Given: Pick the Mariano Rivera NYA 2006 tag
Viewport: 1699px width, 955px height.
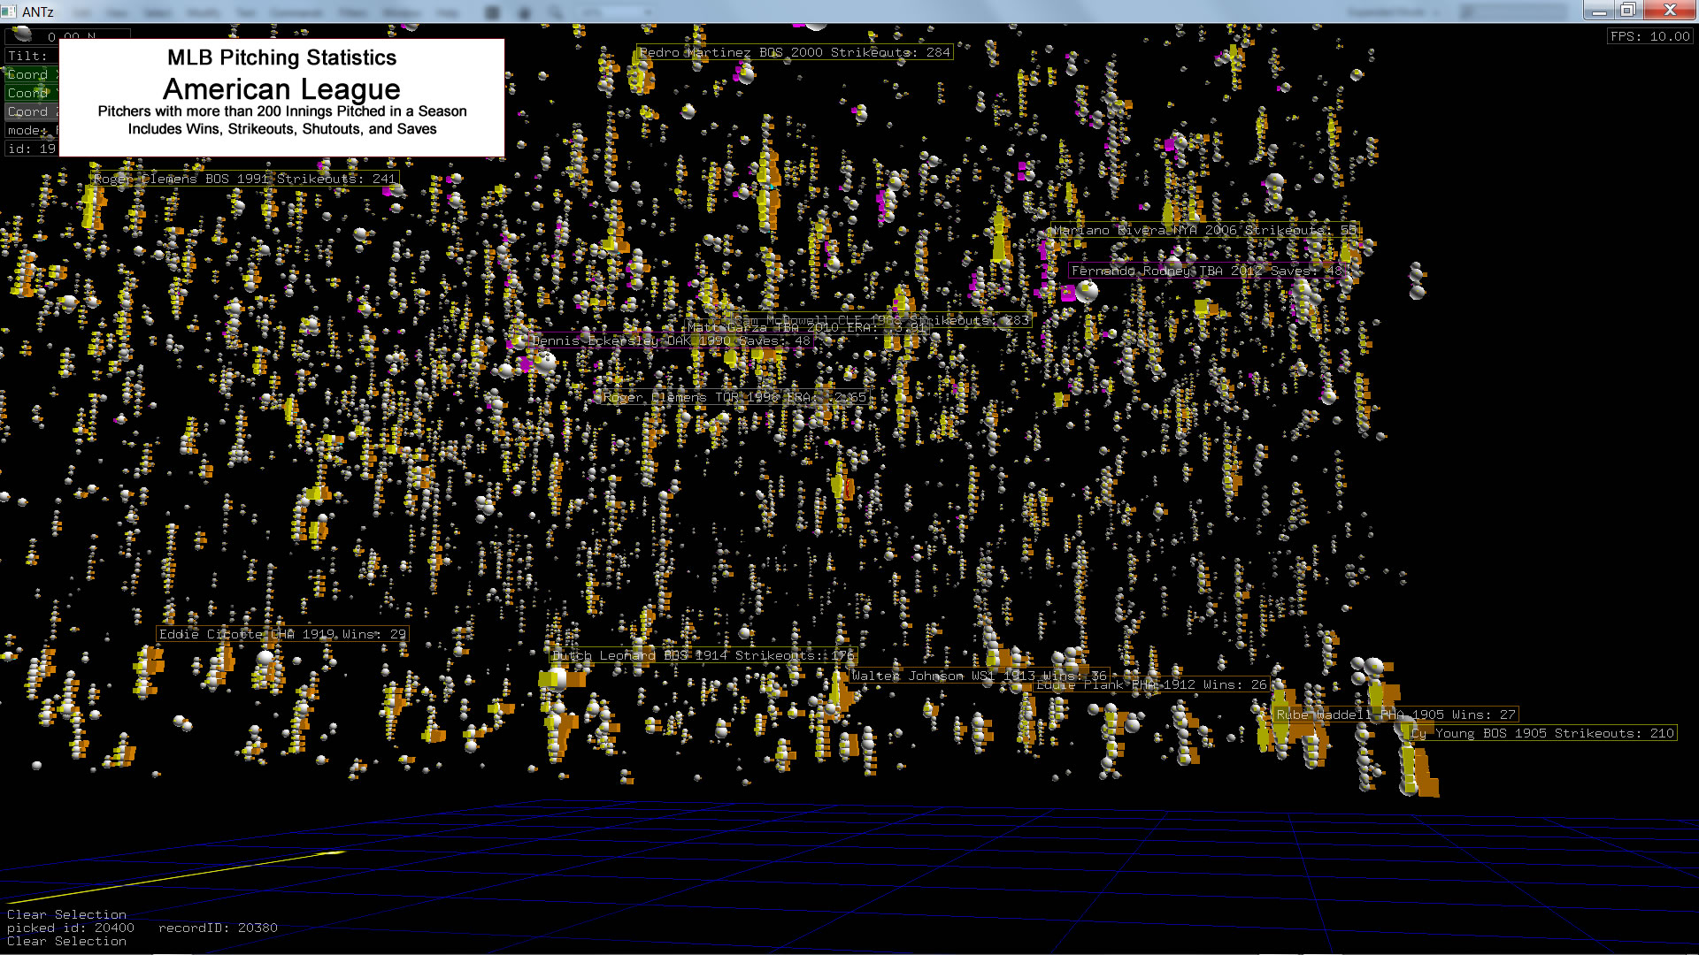Looking at the screenshot, I should [x=1203, y=231].
